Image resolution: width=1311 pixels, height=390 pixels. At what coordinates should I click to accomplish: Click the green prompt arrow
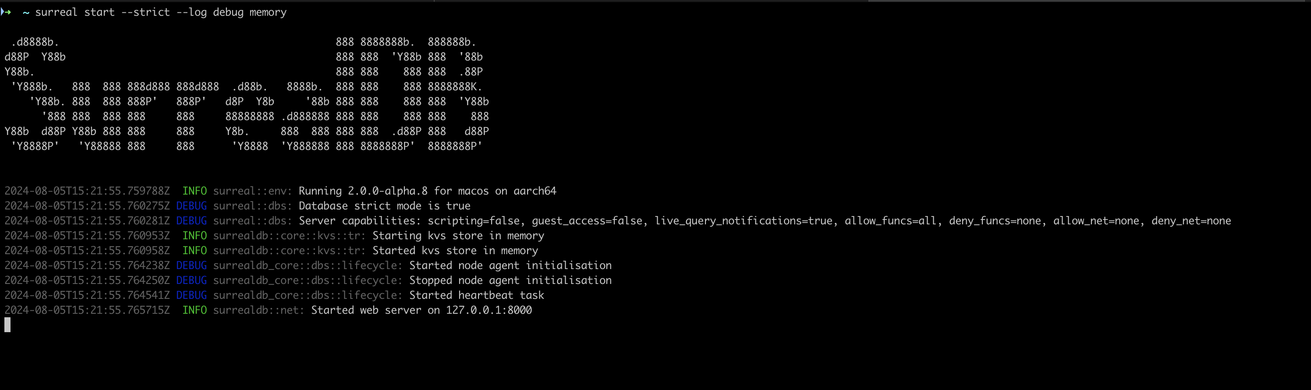click(x=6, y=12)
